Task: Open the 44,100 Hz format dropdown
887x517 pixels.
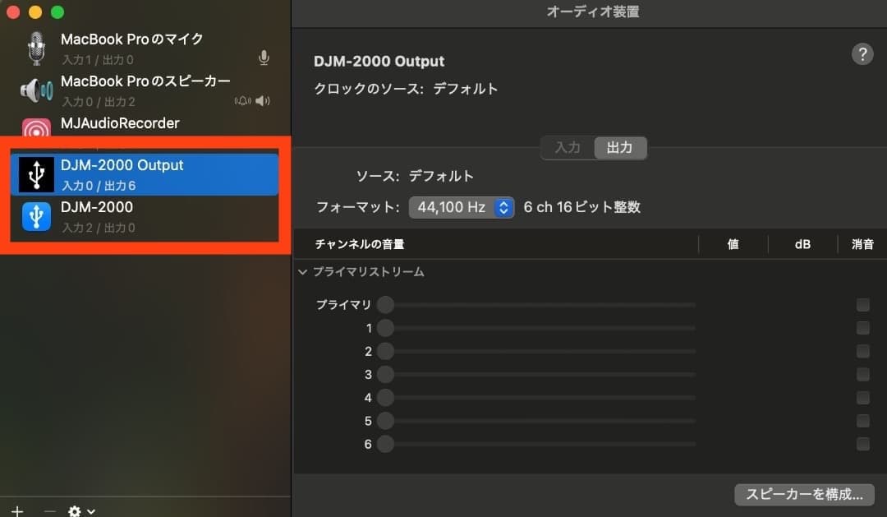Action: coord(461,207)
